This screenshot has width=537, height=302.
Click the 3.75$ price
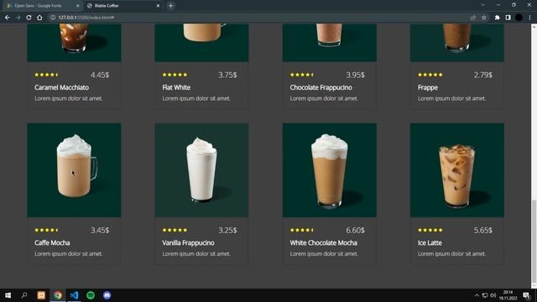(227, 75)
